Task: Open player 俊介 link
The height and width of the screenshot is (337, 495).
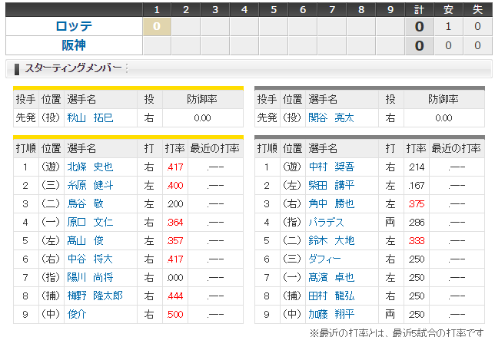Action: (x=77, y=314)
